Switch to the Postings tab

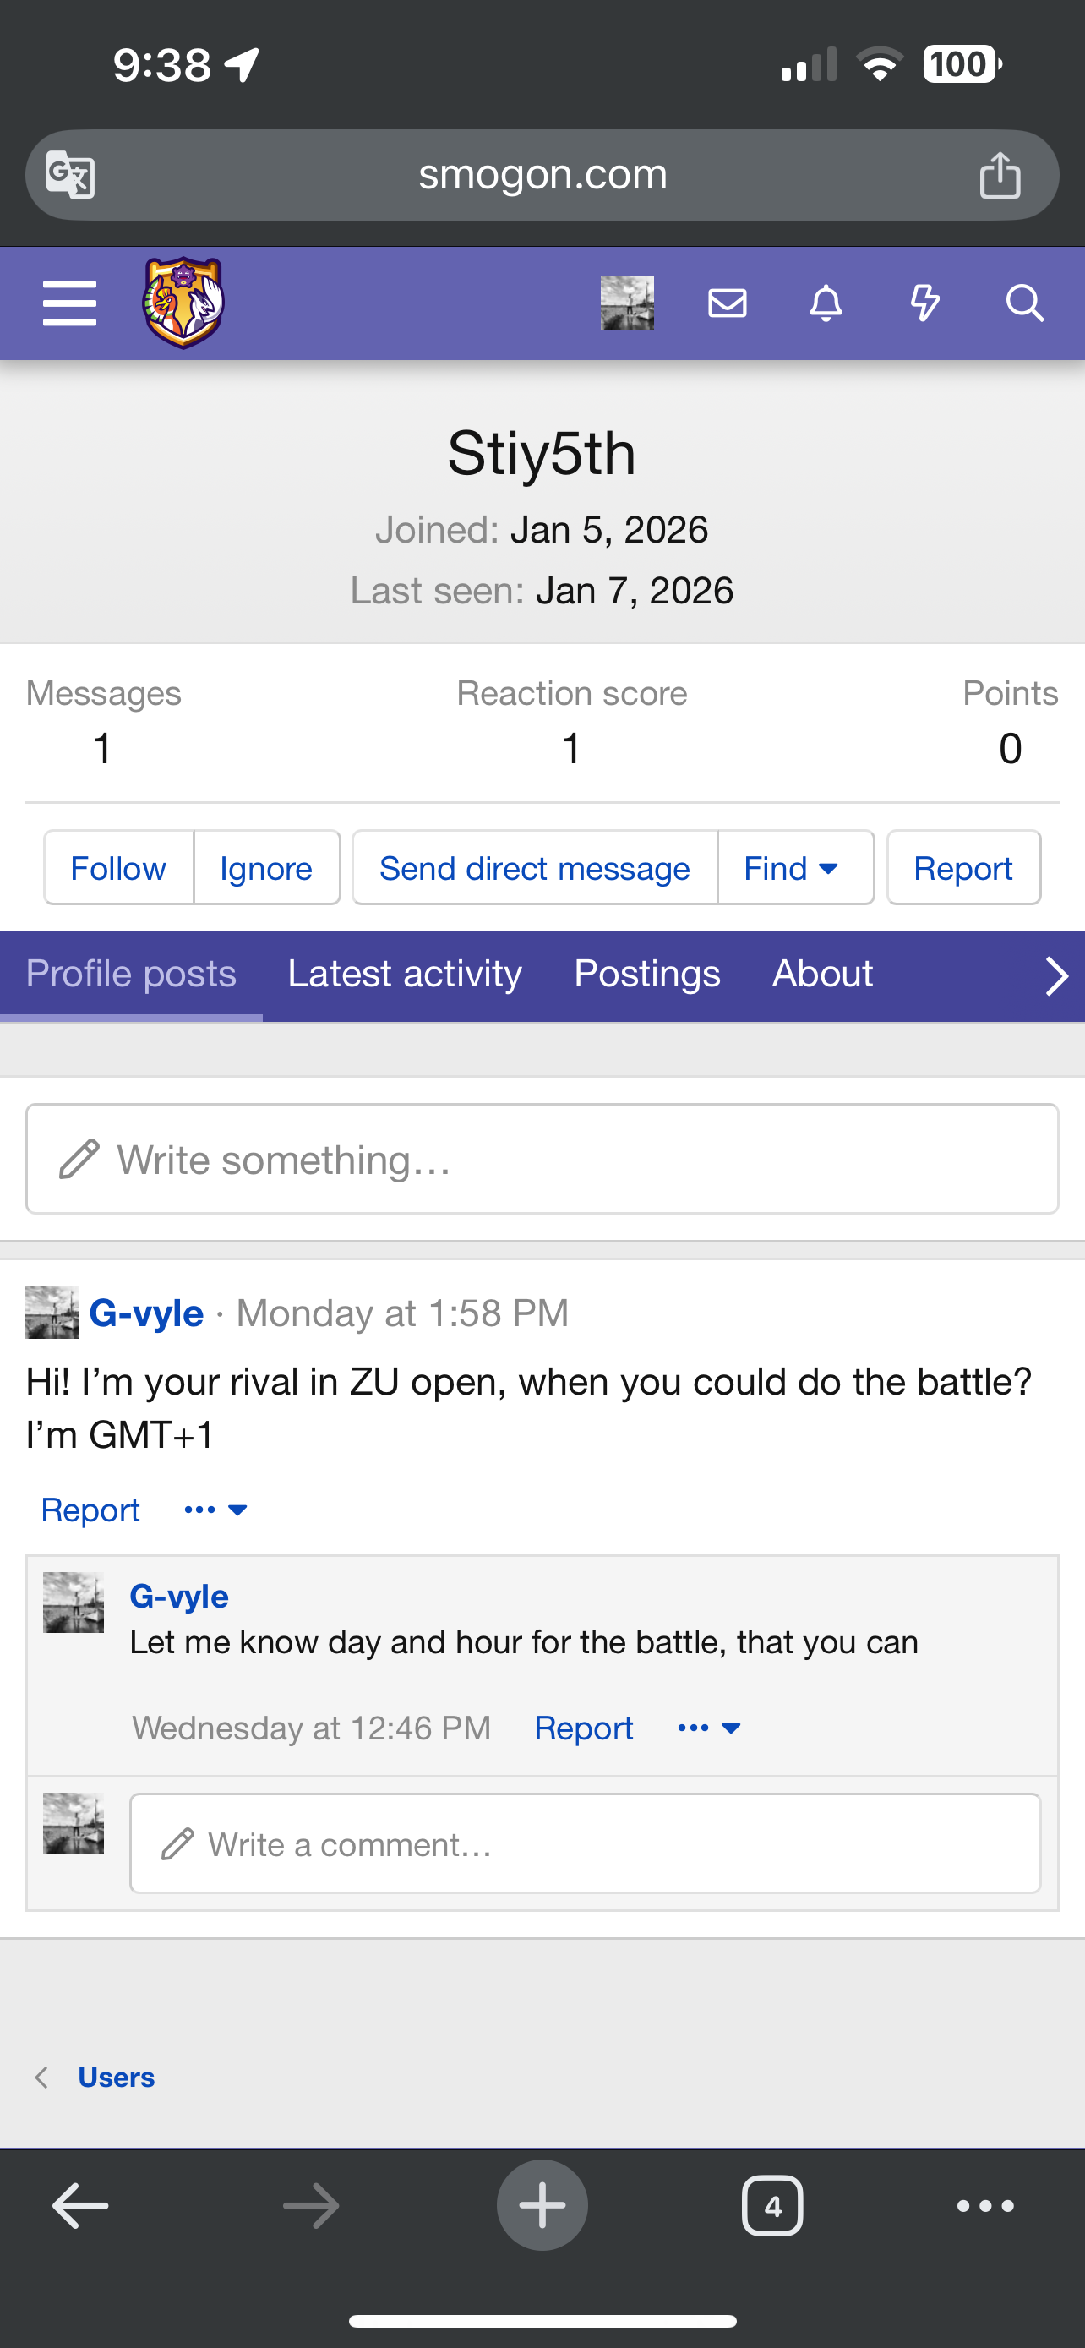[646, 974]
